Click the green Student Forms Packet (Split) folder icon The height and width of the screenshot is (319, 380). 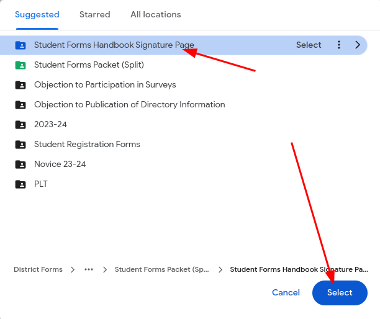[20, 65]
